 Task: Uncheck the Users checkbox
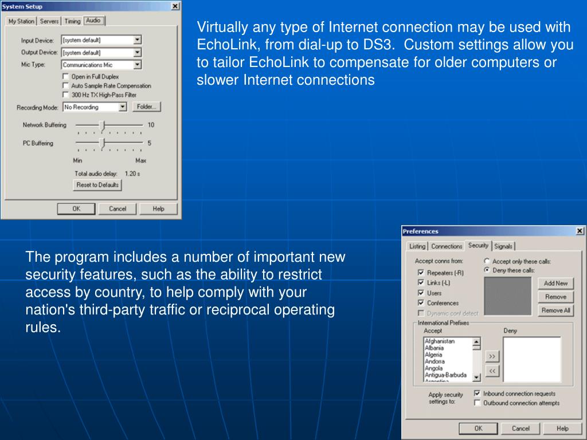421,293
